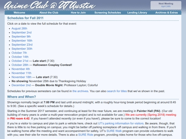Click 'Click on a date to view' instruction
Viewport: 186px width, 139px height.
click(x=42, y=24)
